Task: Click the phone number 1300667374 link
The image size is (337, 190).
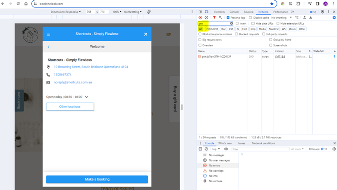Action: coord(63,75)
